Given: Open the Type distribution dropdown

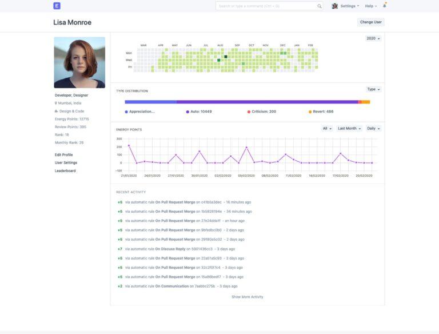Looking at the screenshot, I should pos(373,89).
